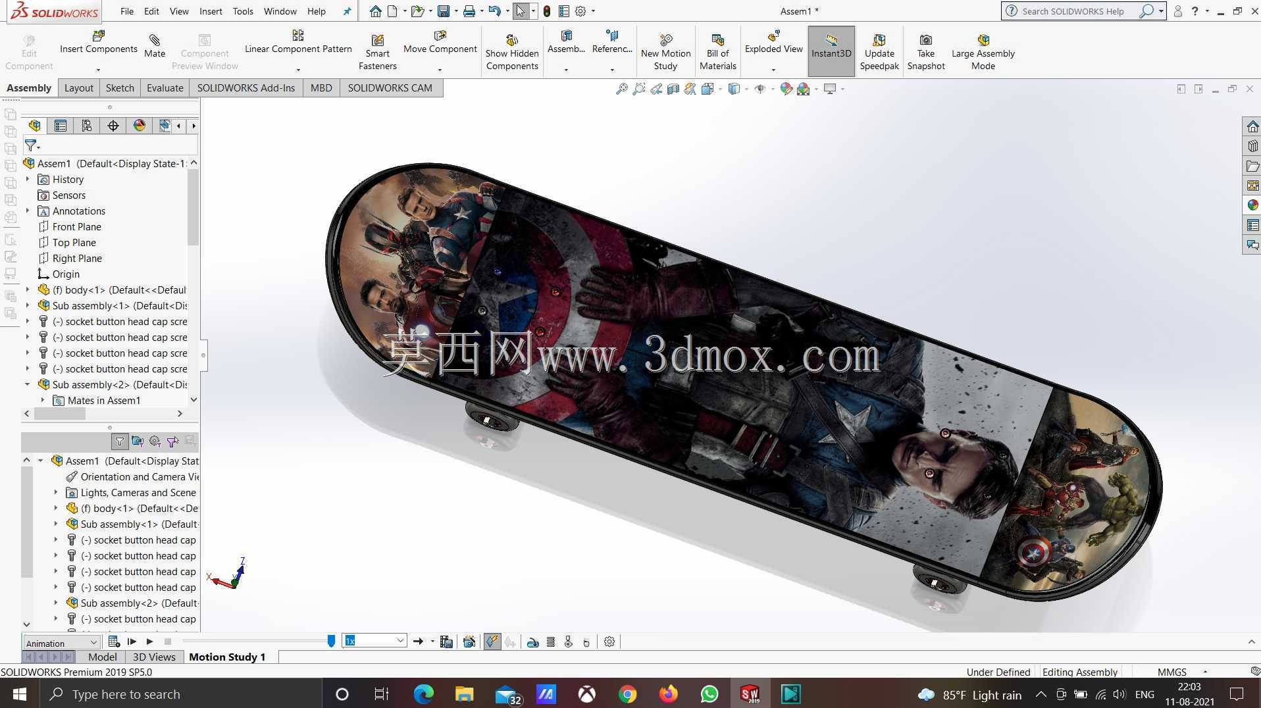Click Show Hidden Components
This screenshot has width=1261, height=708.
[x=512, y=53]
